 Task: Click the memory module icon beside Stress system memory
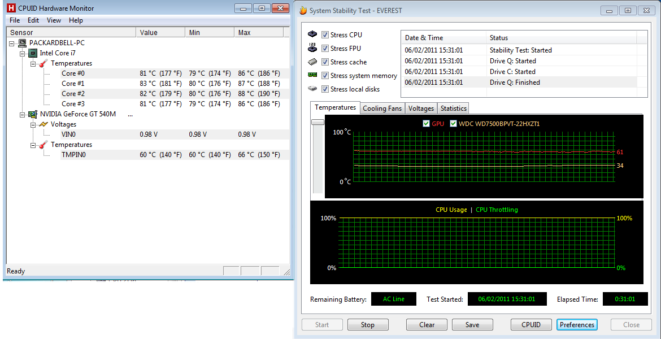coord(312,75)
